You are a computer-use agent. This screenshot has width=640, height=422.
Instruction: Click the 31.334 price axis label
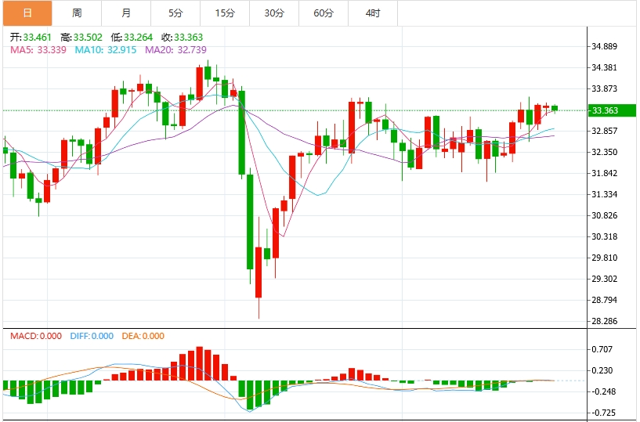pos(605,195)
